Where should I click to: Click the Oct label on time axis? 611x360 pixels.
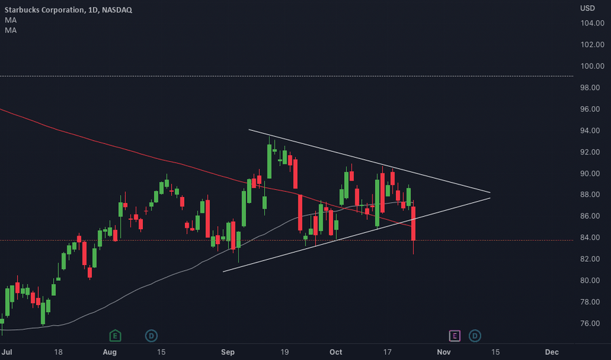pos(336,352)
